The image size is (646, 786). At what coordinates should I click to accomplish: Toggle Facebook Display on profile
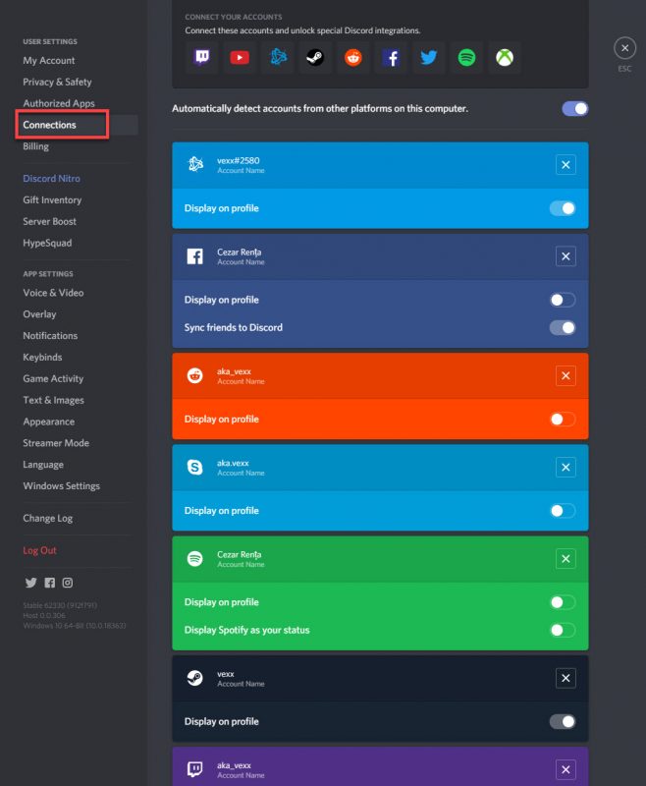(x=563, y=300)
